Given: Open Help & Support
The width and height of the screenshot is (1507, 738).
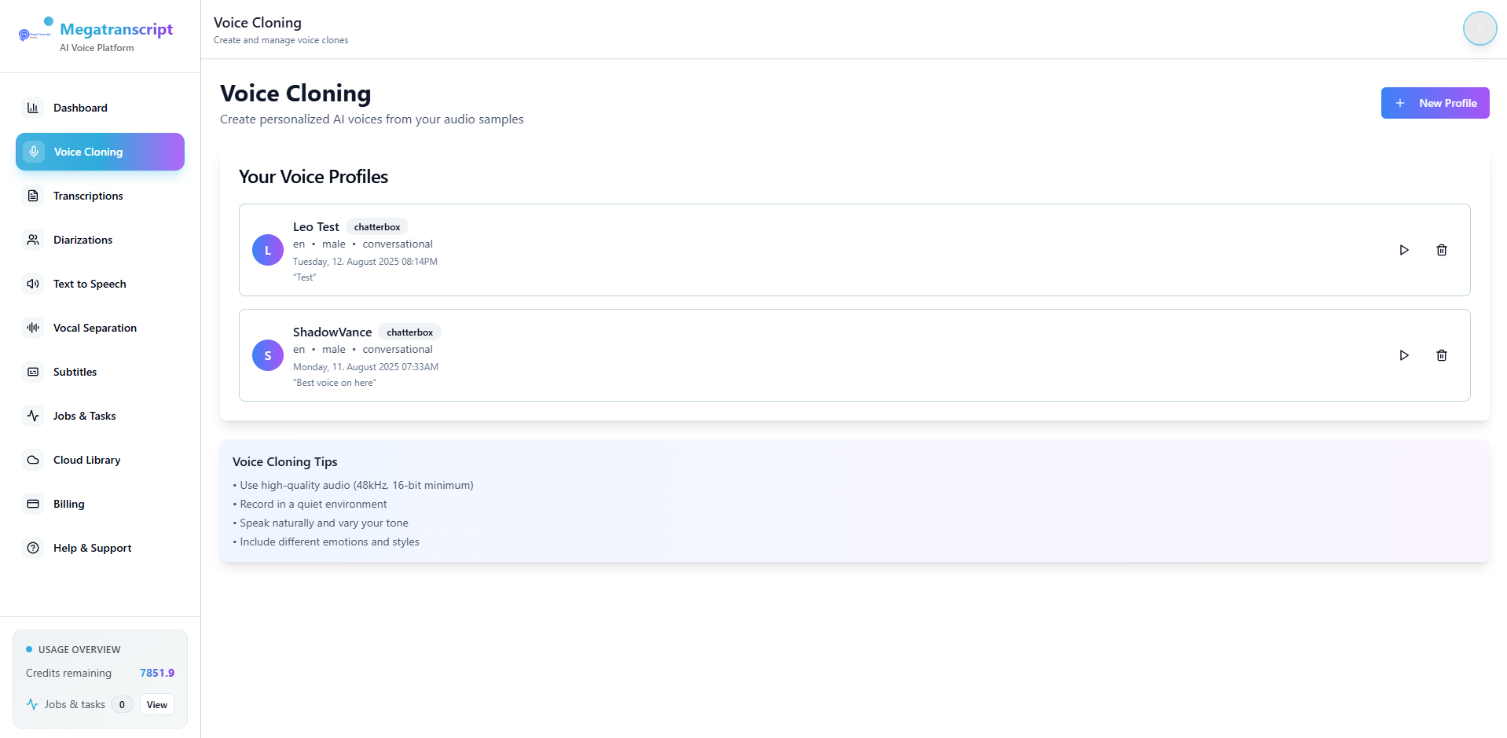Looking at the screenshot, I should point(92,548).
